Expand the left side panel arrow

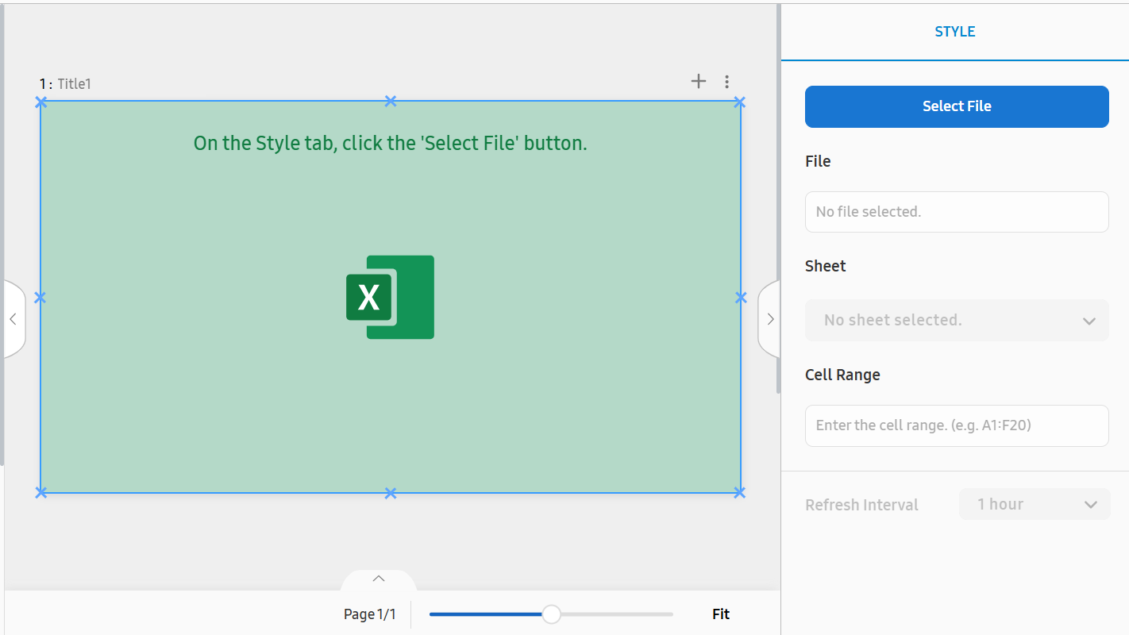point(13,319)
